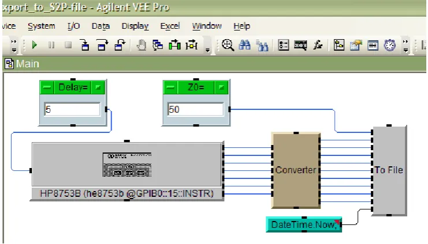Open the Delay= object menu button

click(x=47, y=87)
